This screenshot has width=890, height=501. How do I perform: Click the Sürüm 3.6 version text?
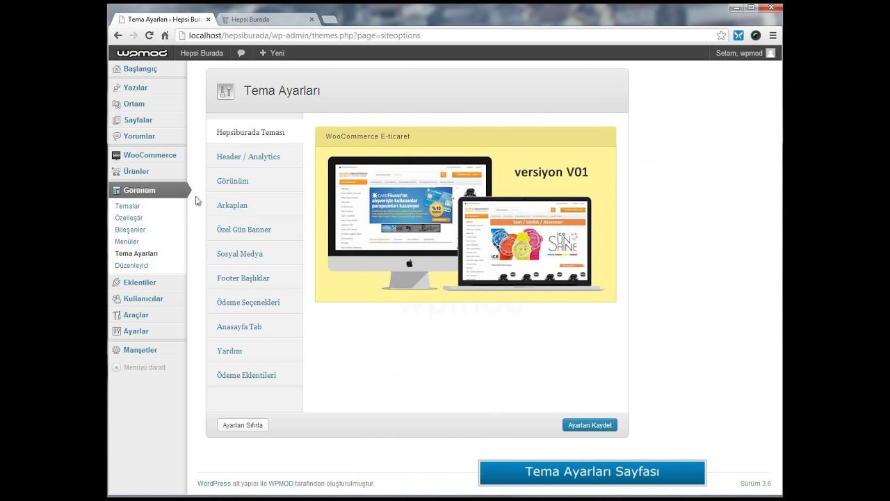point(756,484)
